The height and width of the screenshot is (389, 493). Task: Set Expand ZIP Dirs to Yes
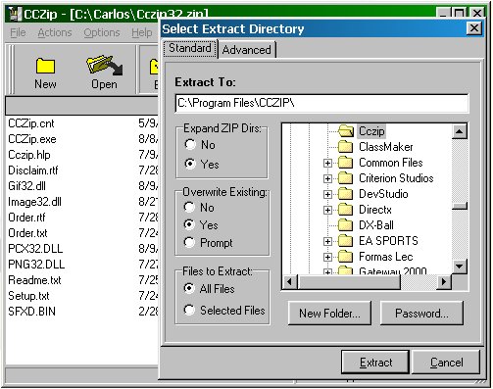190,164
